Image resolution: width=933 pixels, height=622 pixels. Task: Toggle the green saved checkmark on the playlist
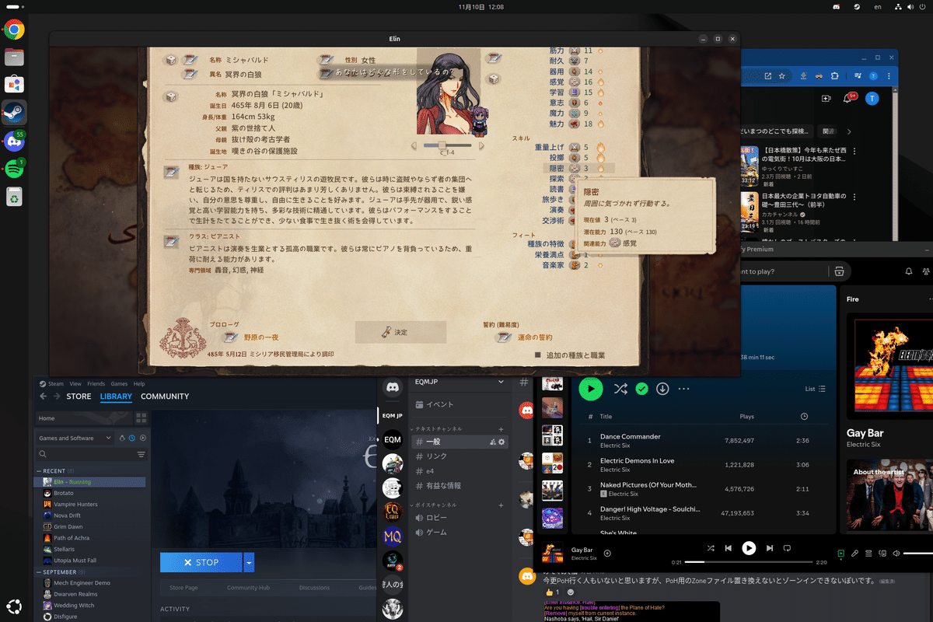click(641, 389)
